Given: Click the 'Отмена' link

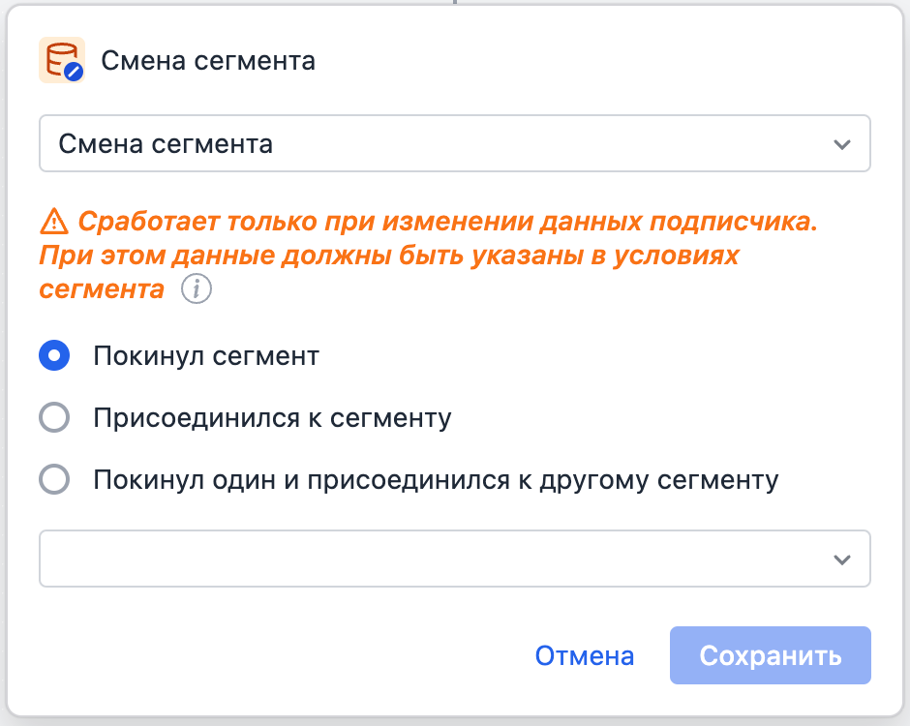Looking at the screenshot, I should [x=585, y=655].
